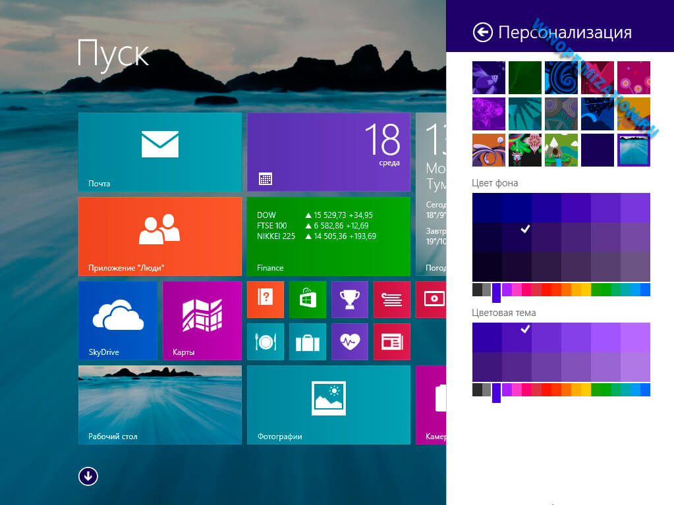674x505 pixels.
Task: Open the Карты maps tile
Action: point(202,320)
